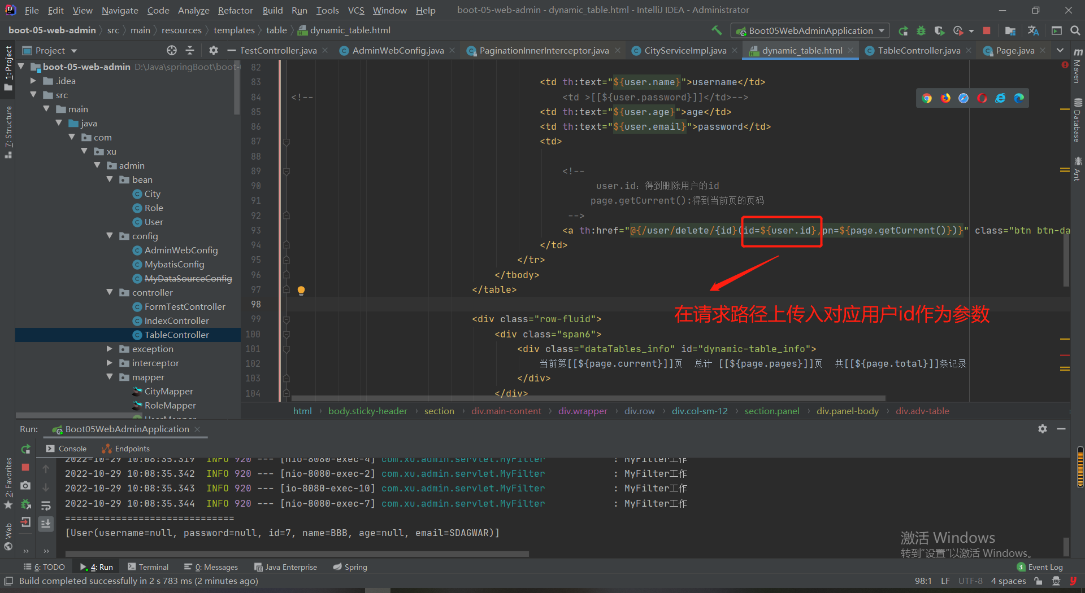Select IndexController in the project tree
1085x593 pixels.
(176, 320)
